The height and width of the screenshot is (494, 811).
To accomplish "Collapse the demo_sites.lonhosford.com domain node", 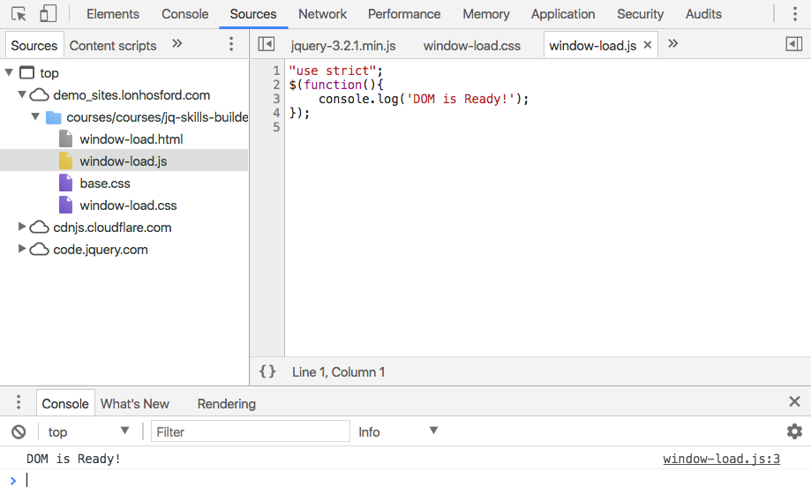I will (22, 94).
